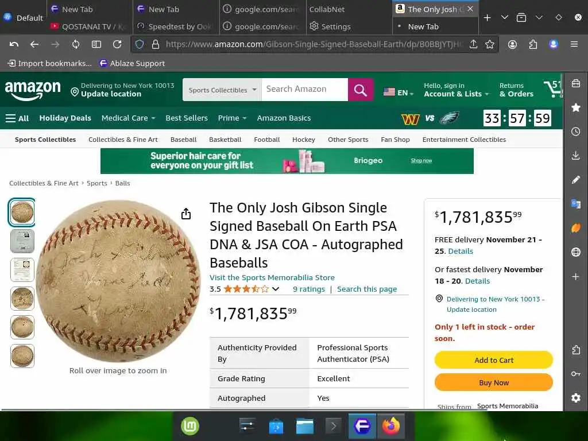
Task: Open the Default workspace selector
Action: pos(23,18)
